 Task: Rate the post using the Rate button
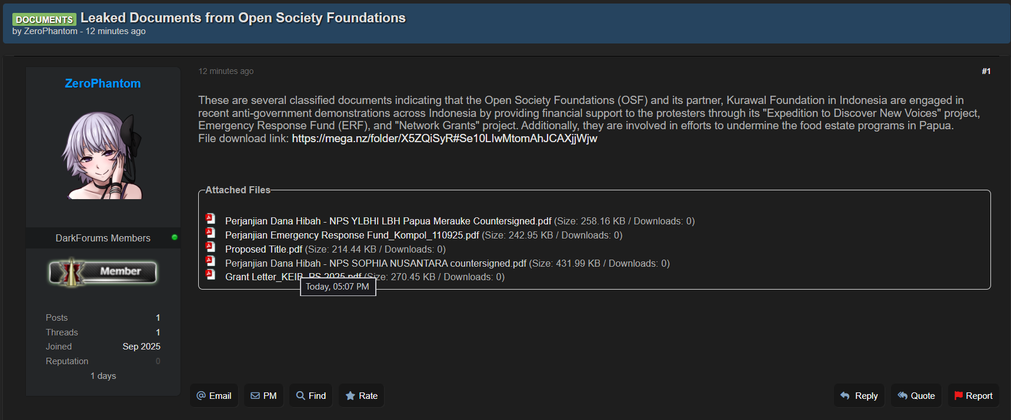point(362,396)
